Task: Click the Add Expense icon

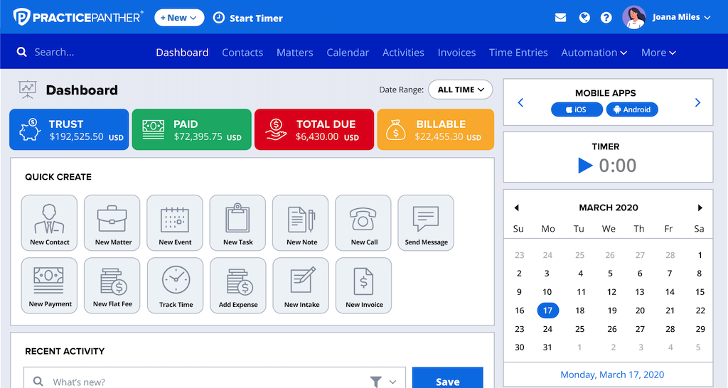Action: point(238,285)
